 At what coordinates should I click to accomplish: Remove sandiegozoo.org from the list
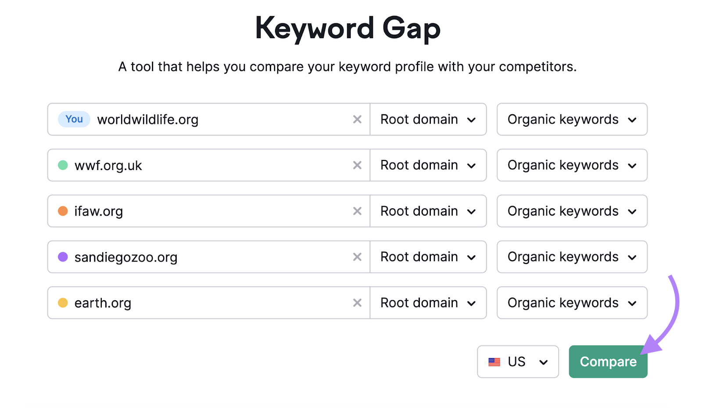(358, 257)
